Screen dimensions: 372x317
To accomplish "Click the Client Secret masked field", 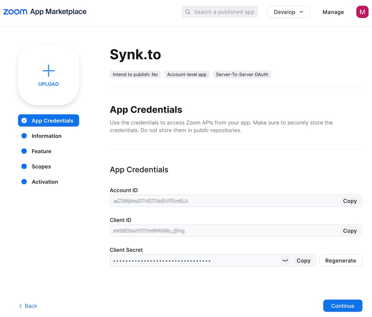I will [194, 260].
